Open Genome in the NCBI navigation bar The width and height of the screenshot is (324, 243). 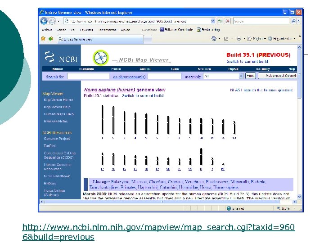145,69
